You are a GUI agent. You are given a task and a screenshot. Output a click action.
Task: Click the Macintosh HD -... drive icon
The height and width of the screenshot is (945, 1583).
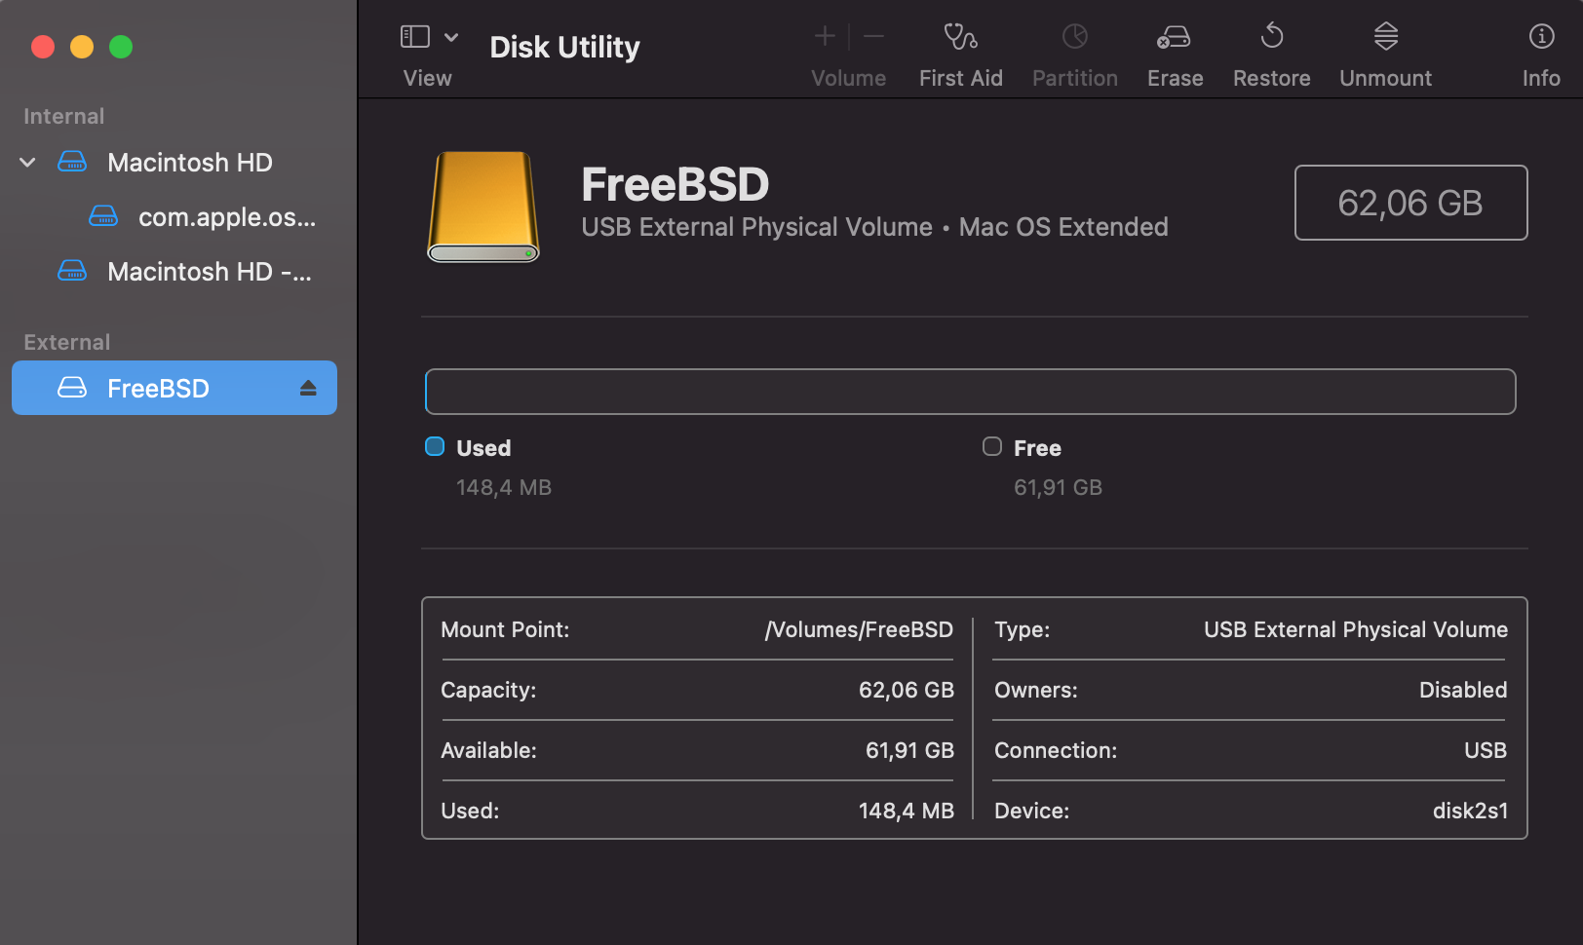(72, 271)
